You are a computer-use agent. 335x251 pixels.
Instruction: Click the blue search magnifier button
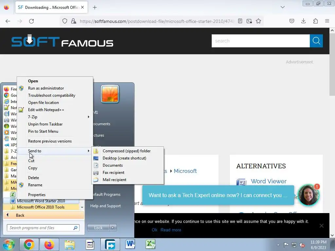[x=316, y=41]
